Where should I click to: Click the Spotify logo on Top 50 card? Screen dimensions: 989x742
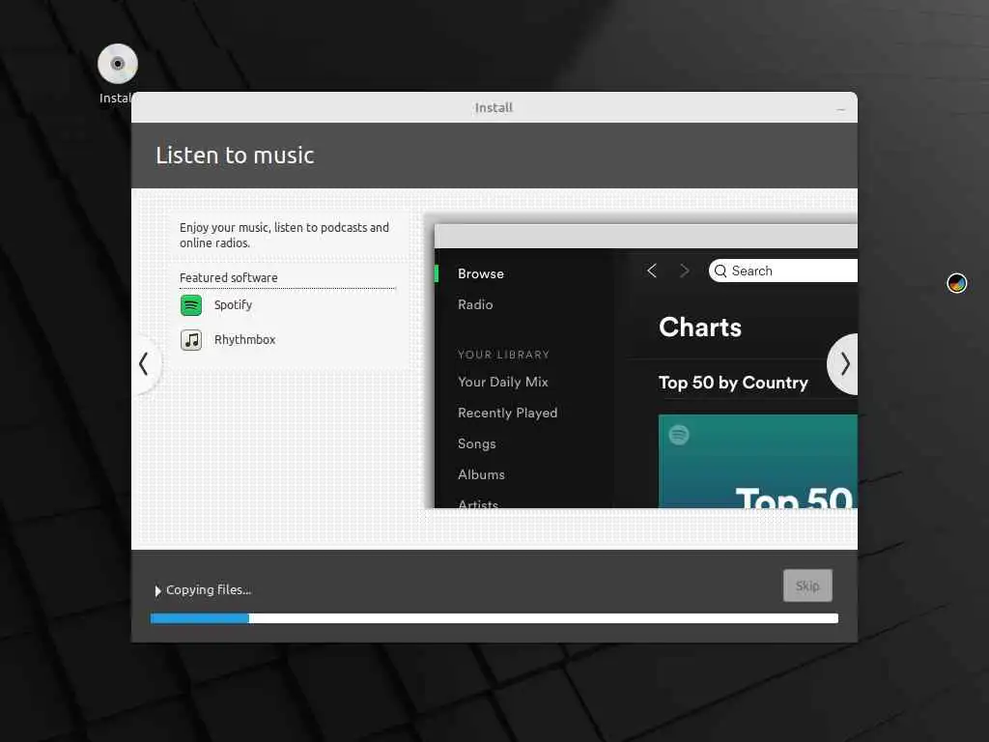[x=679, y=435]
